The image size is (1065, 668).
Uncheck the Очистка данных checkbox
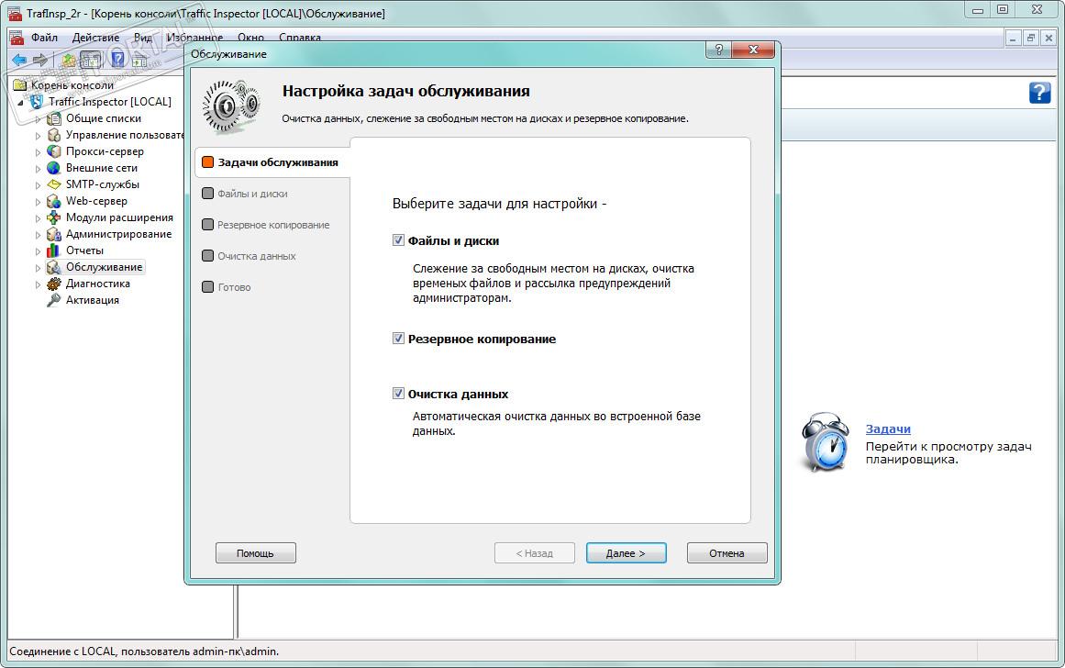[398, 393]
